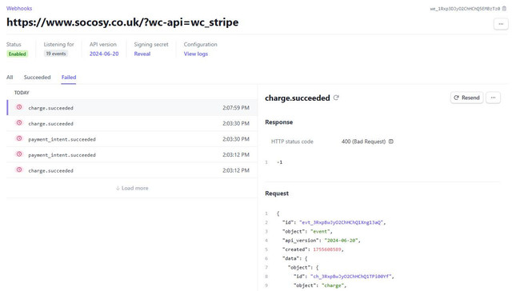The height and width of the screenshot is (291, 512).
Task: Click the event id evt_ value
Action: pyautogui.click(x=342, y=222)
